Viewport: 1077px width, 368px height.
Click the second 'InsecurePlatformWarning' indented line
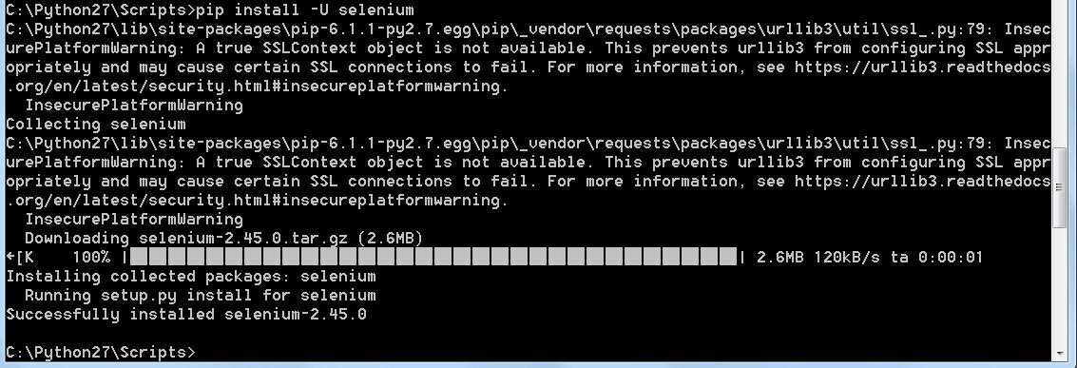click(x=134, y=219)
